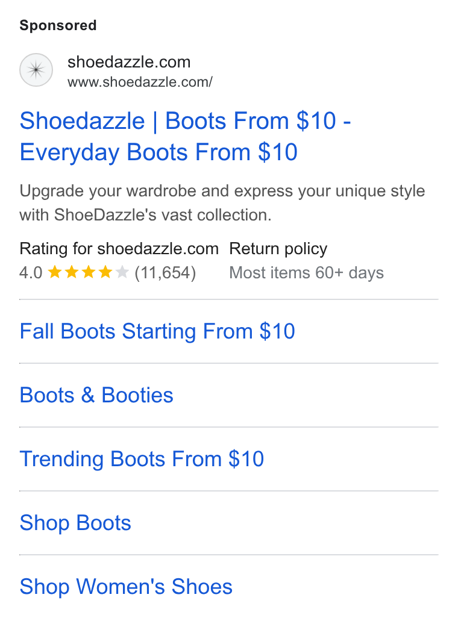Click the fourth gold rating star
This screenshot has height=618, width=458.
(105, 272)
